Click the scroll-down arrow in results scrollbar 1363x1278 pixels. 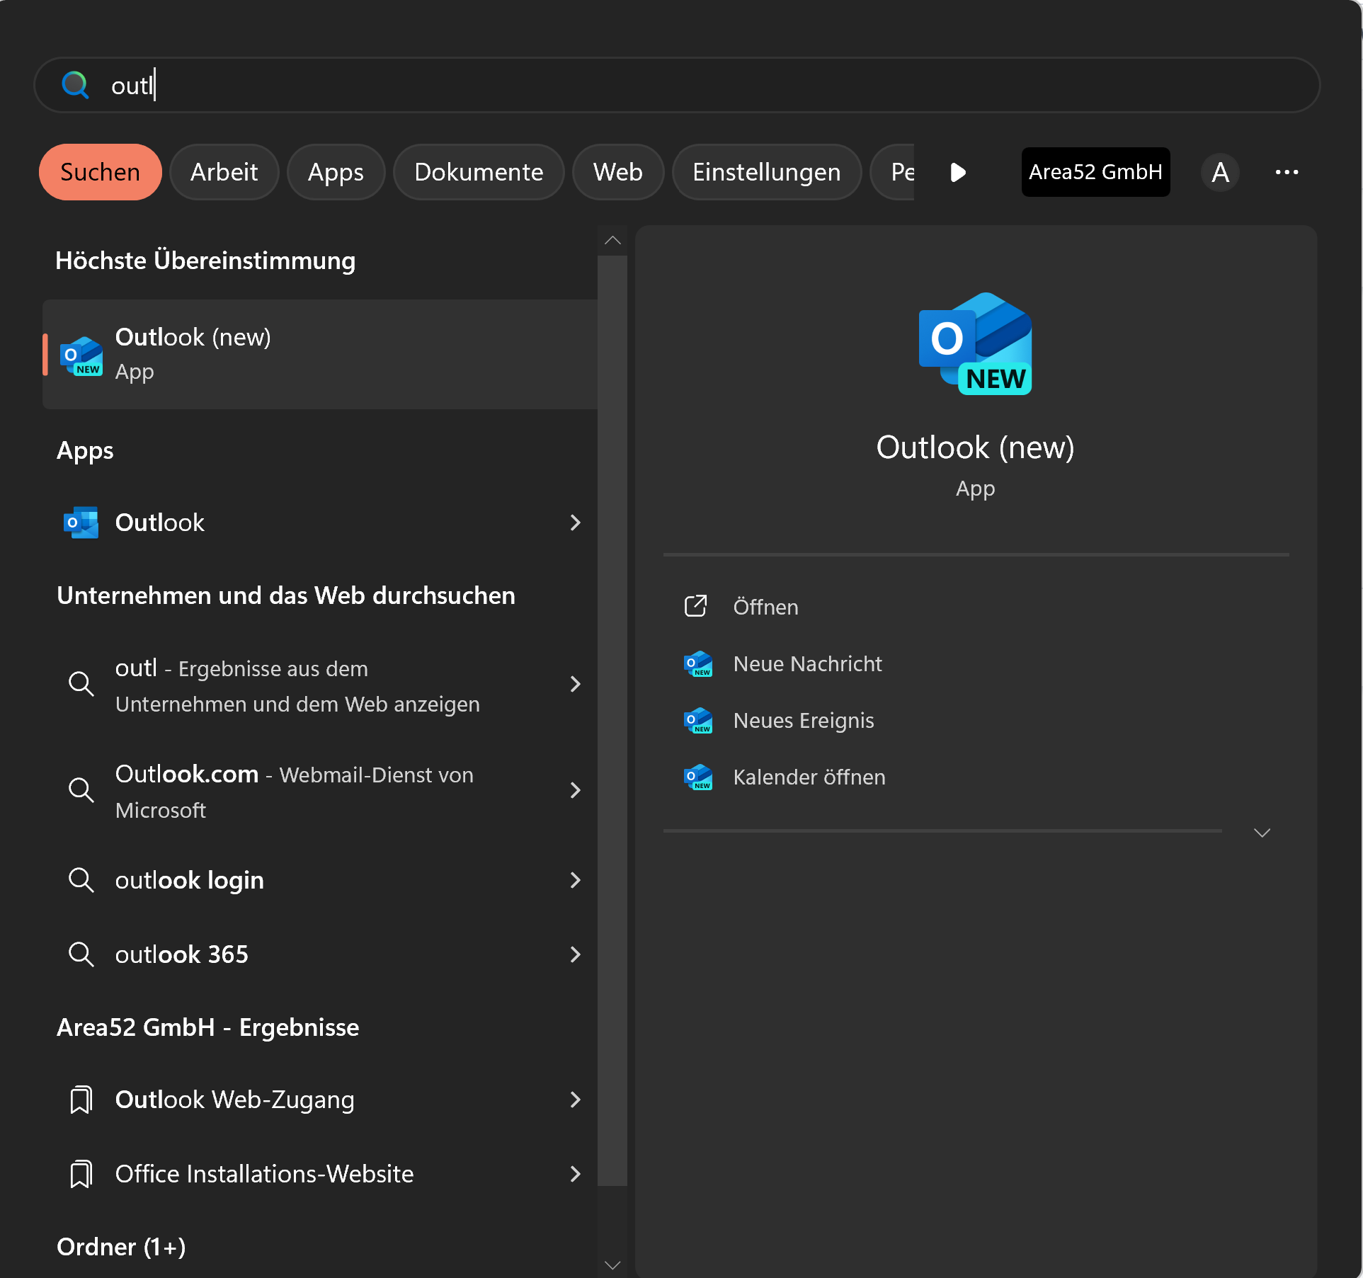tap(612, 1265)
